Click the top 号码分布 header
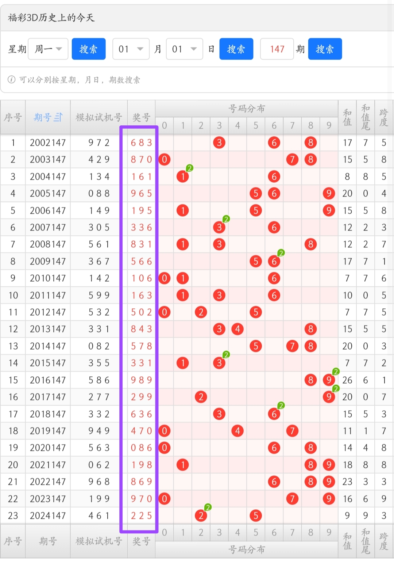The height and width of the screenshot is (563, 394). pyautogui.click(x=247, y=109)
